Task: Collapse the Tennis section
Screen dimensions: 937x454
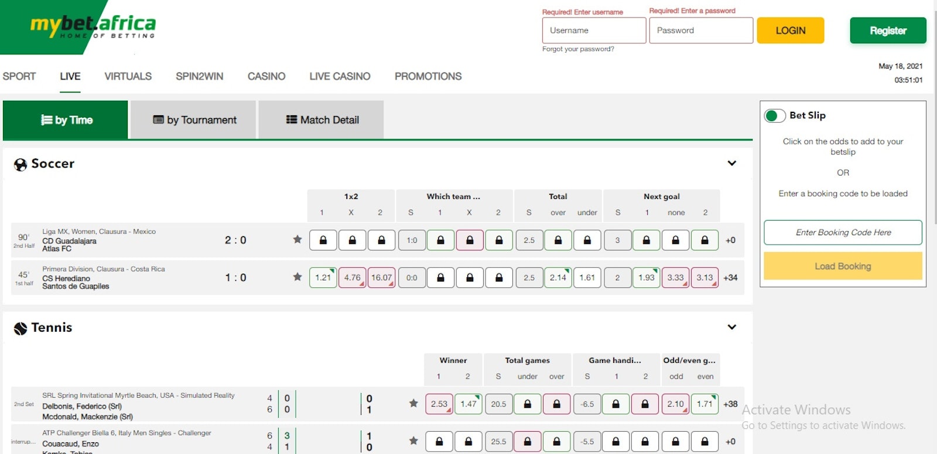Action: pos(731,327)
